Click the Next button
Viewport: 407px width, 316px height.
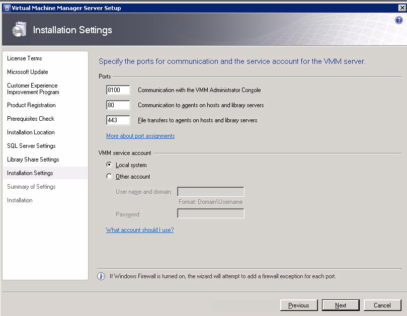(x=341, y=305)
